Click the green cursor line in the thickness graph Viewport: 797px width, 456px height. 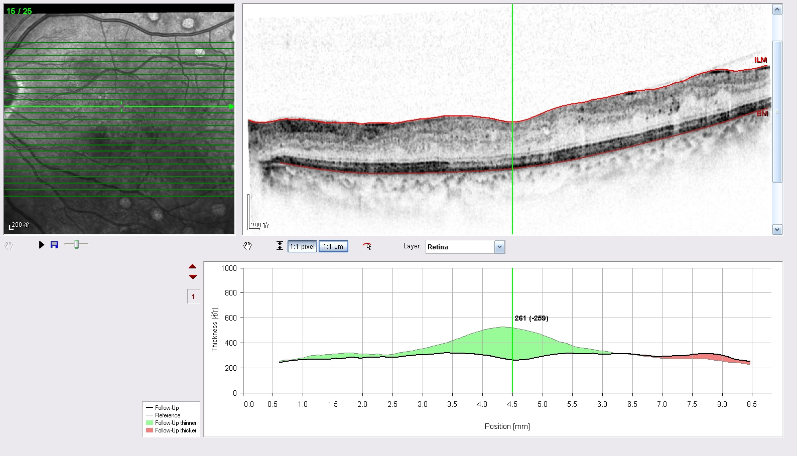click(512, 330)
